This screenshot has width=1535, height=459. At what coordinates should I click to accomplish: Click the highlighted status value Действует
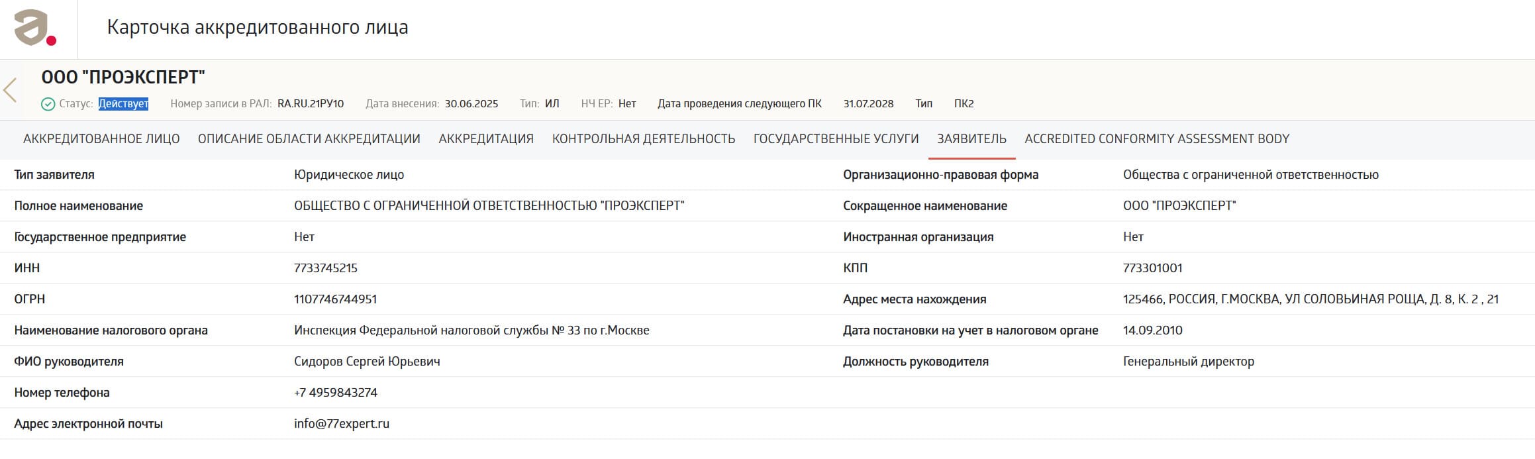(x=123, y=104)
